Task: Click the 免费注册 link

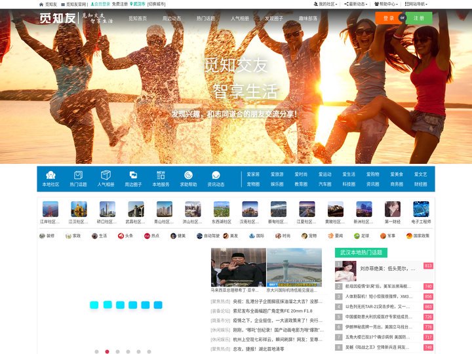Action: (x=120, y=4)
